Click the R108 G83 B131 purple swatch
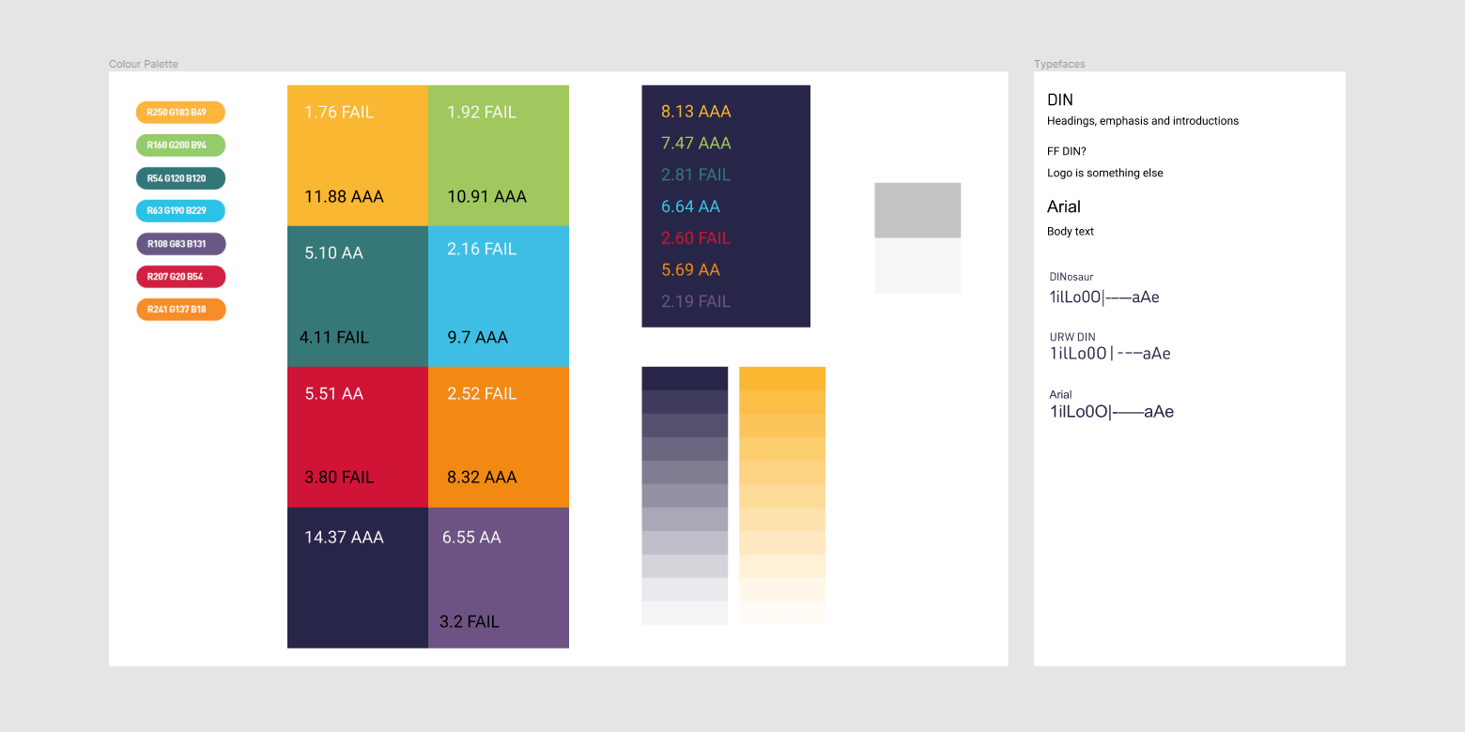 point(180,243)
